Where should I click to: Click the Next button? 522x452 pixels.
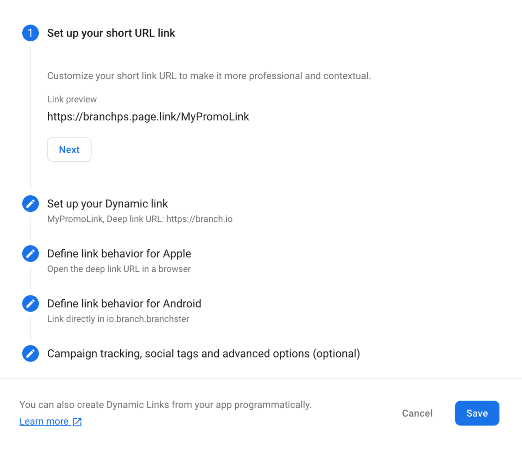[x=69, y=149]
